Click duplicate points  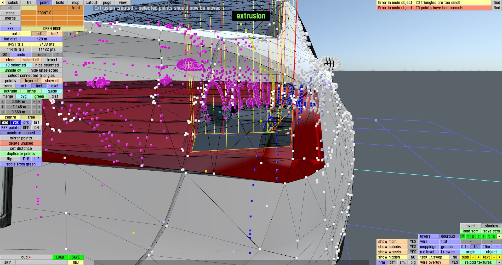pos(21,154)
